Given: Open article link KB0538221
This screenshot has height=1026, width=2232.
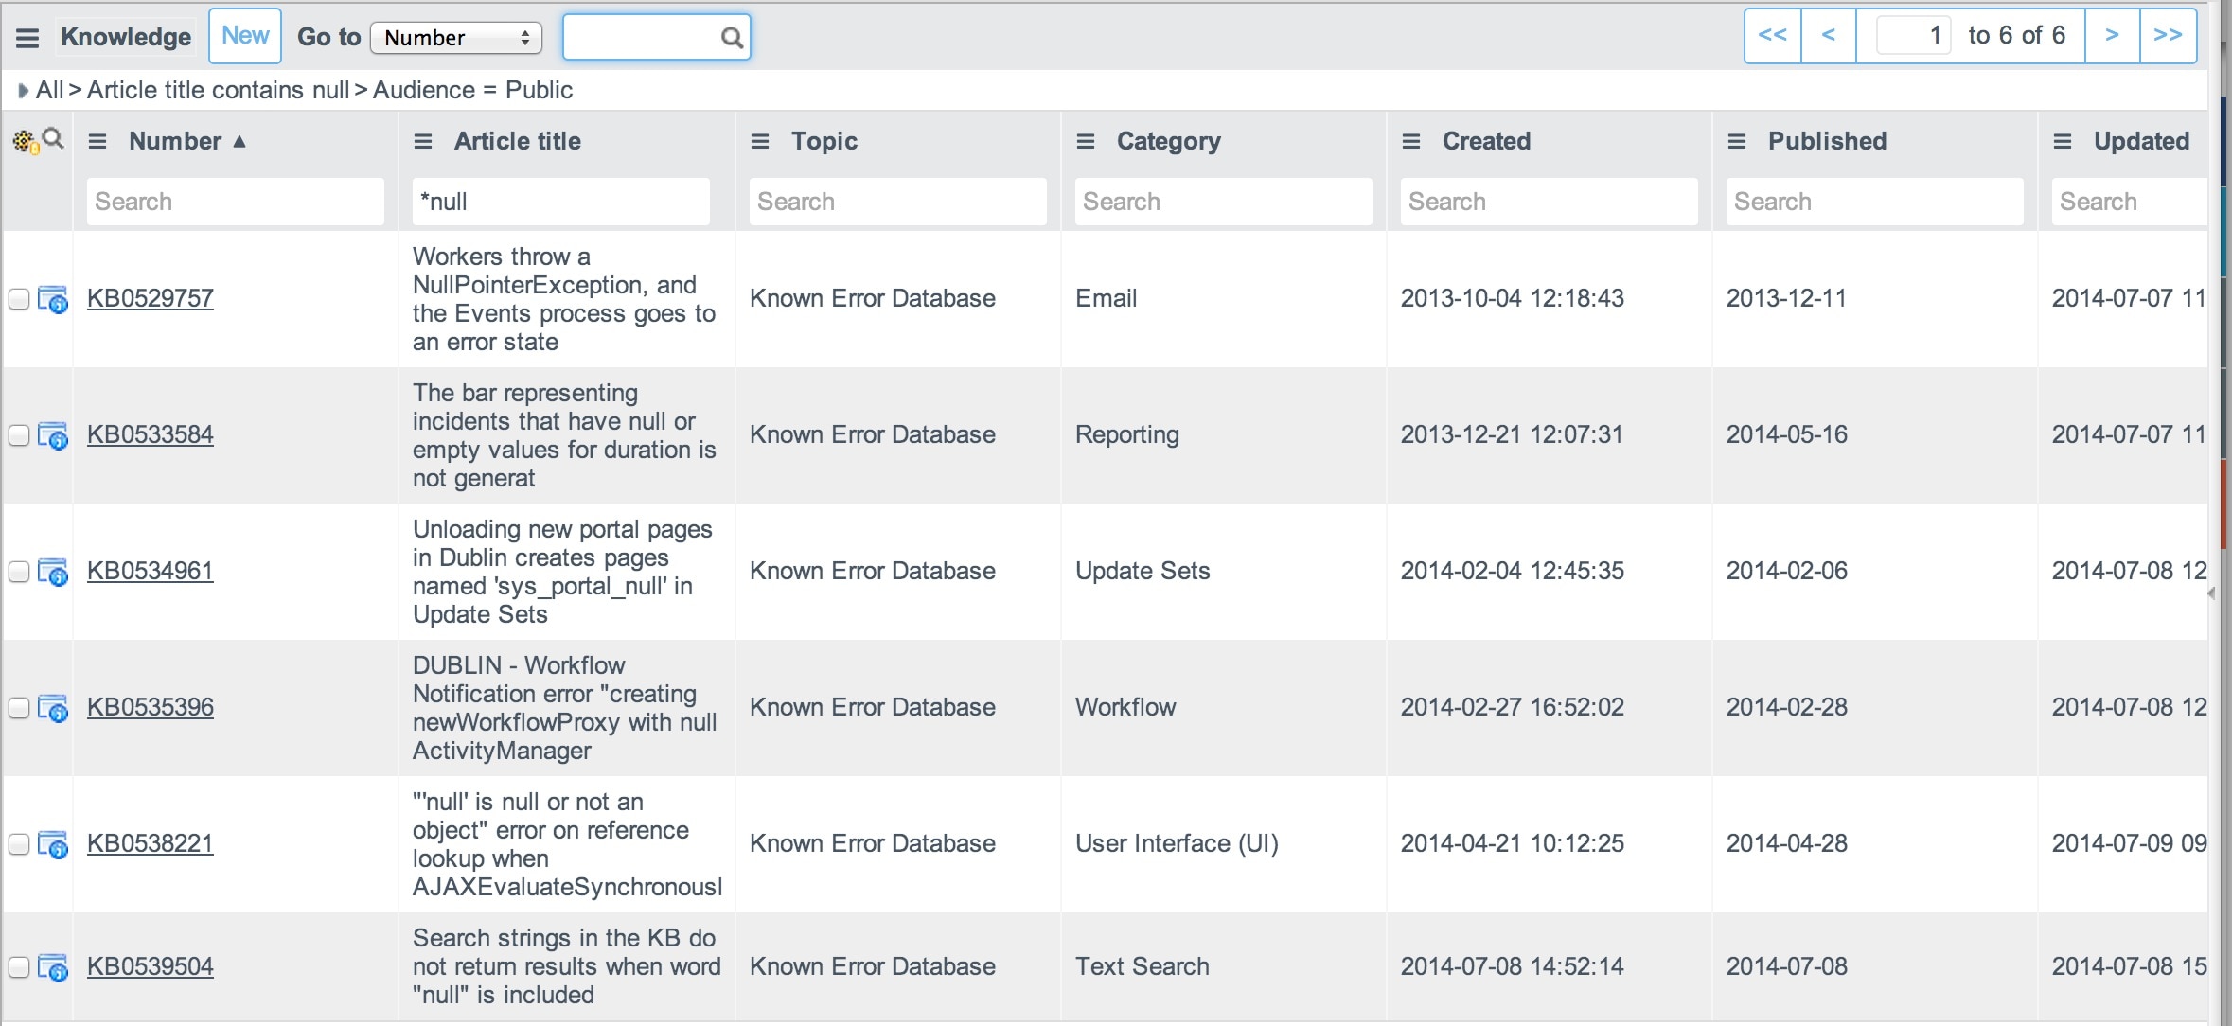Looking at the screenshot, I should coord(150,843).
